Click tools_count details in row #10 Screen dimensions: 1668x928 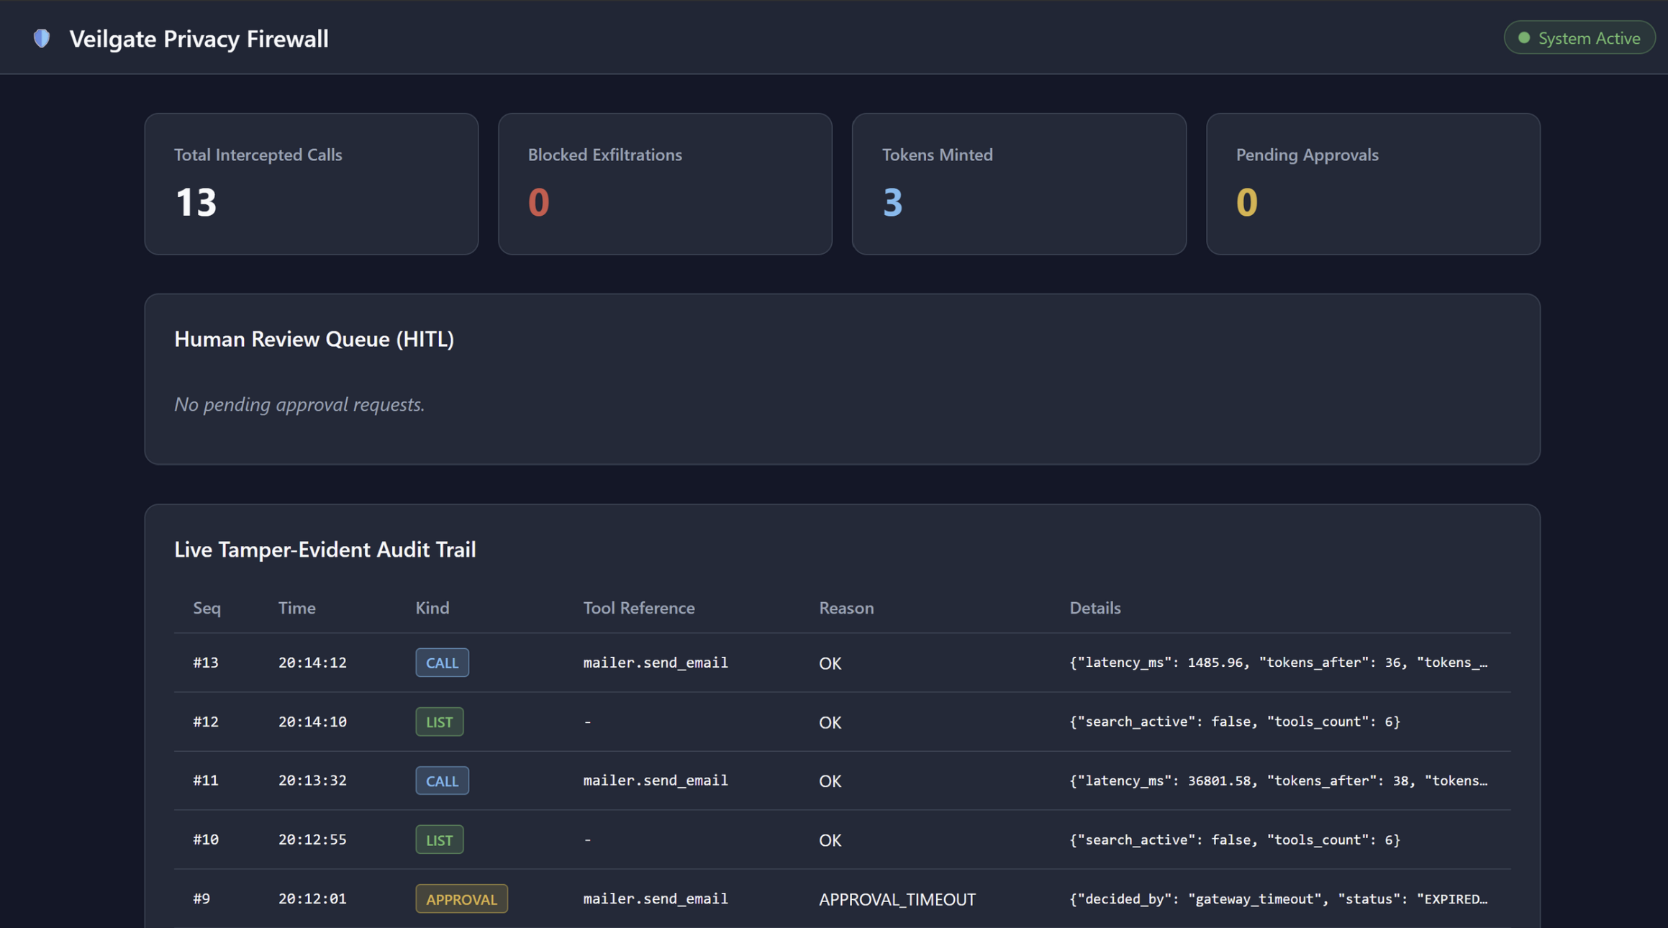point(1235,840)
